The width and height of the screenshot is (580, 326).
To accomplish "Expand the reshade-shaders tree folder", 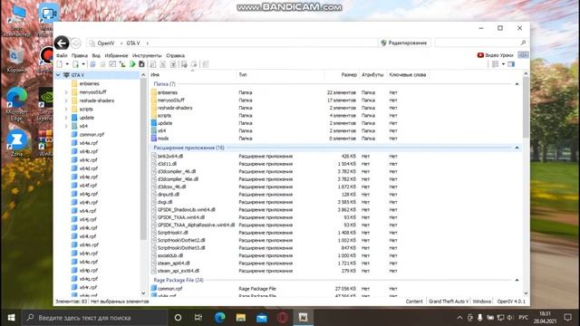I will [66, 101].
